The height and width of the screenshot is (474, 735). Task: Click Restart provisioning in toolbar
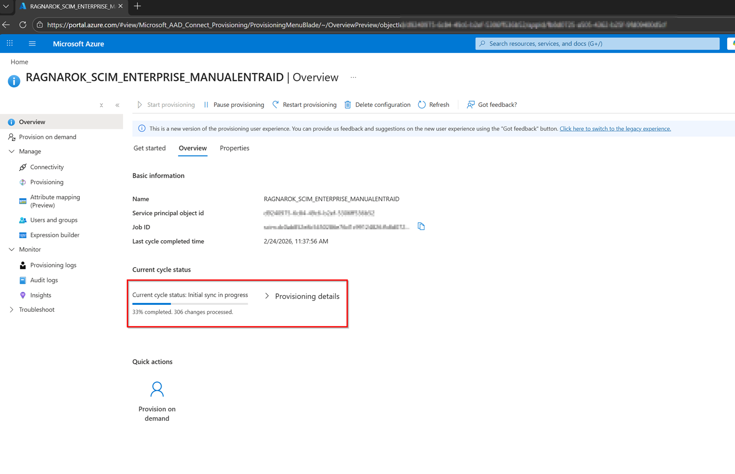(x=304, y=105)
